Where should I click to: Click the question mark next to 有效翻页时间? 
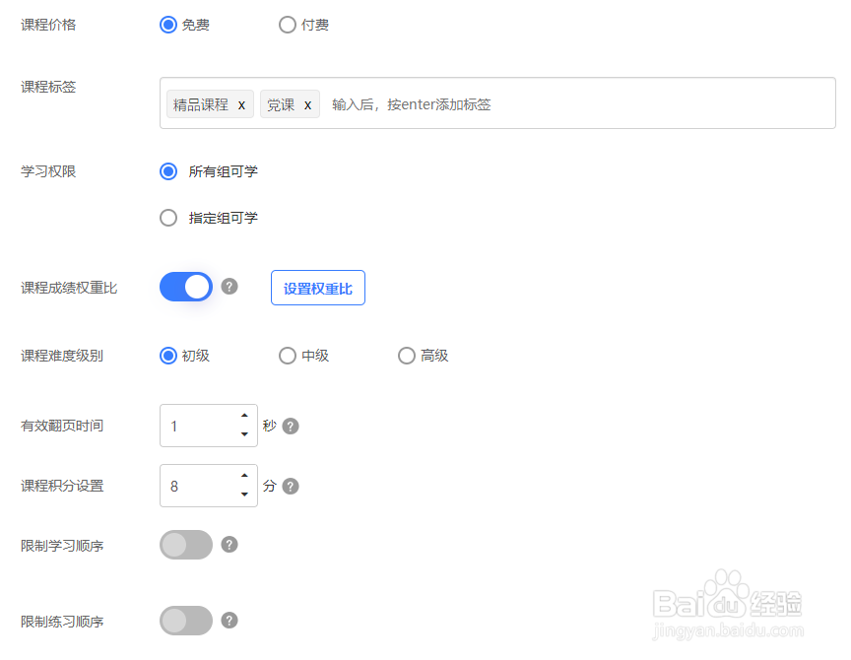[289, 426]
